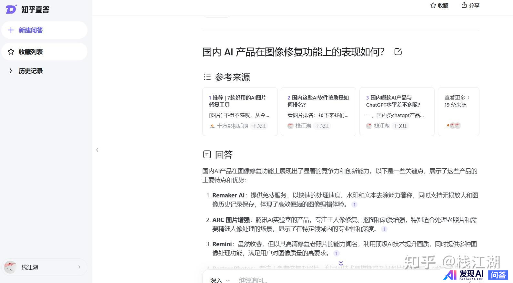
Task: Follow 十方影视后期 with 关注 button
Action: 259,126
